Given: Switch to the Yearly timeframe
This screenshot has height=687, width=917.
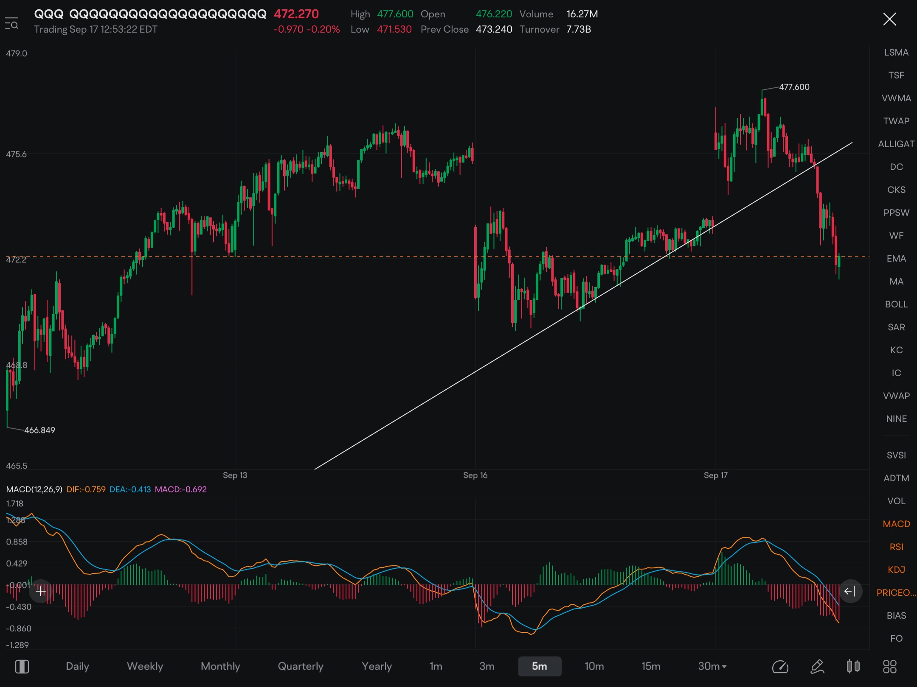Looking at the screenshot, I should tap(377, 666).
